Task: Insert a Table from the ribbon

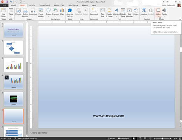Action: pyautogui.click(x=11, y=13)
